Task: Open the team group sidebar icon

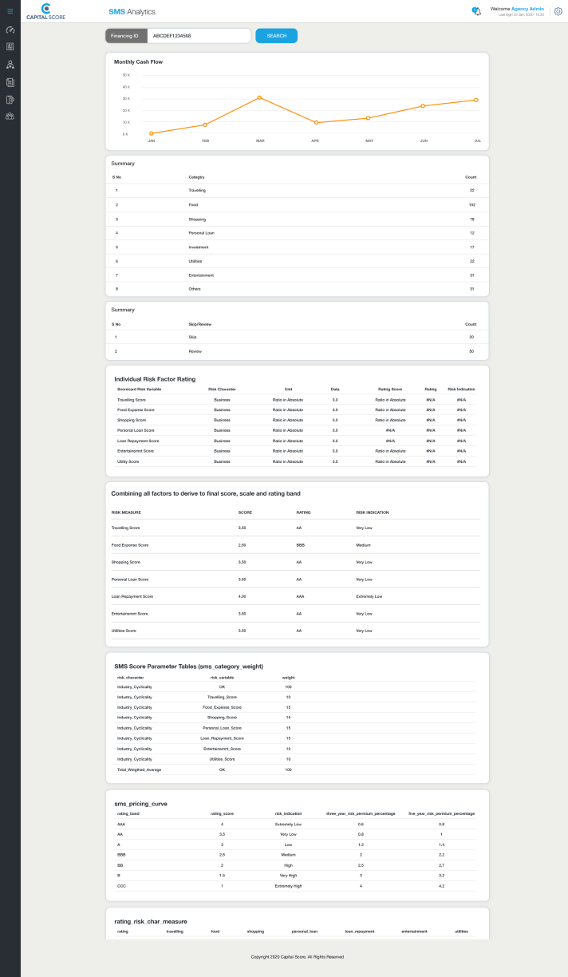Action: [10, 117]
